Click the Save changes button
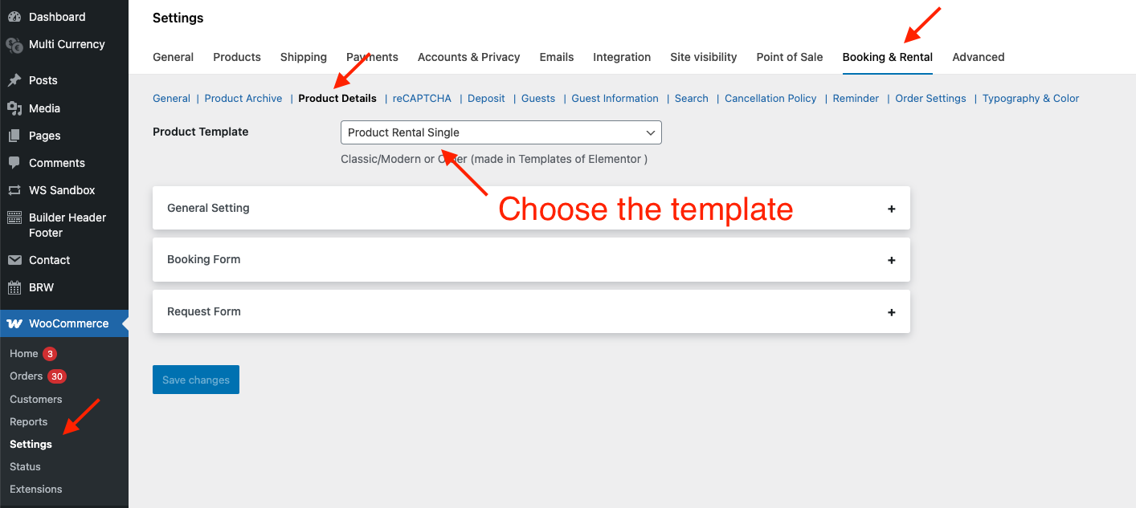 coord(196,380)
